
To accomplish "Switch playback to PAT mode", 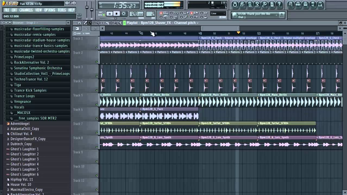I will tap(104, 12).
